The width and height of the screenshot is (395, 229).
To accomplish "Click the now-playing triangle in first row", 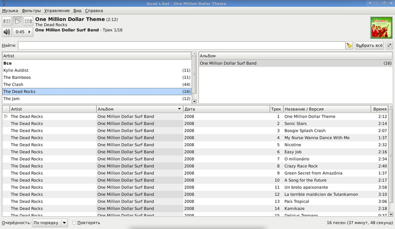I will pyautogui.click(x=6, y=116).
